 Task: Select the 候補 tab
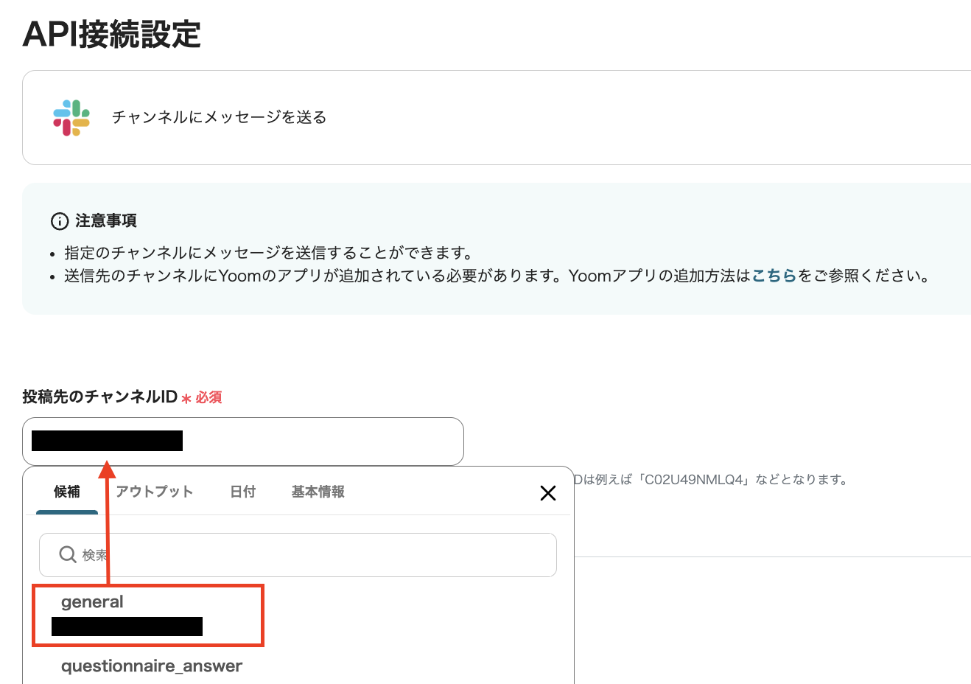[66, 492]
